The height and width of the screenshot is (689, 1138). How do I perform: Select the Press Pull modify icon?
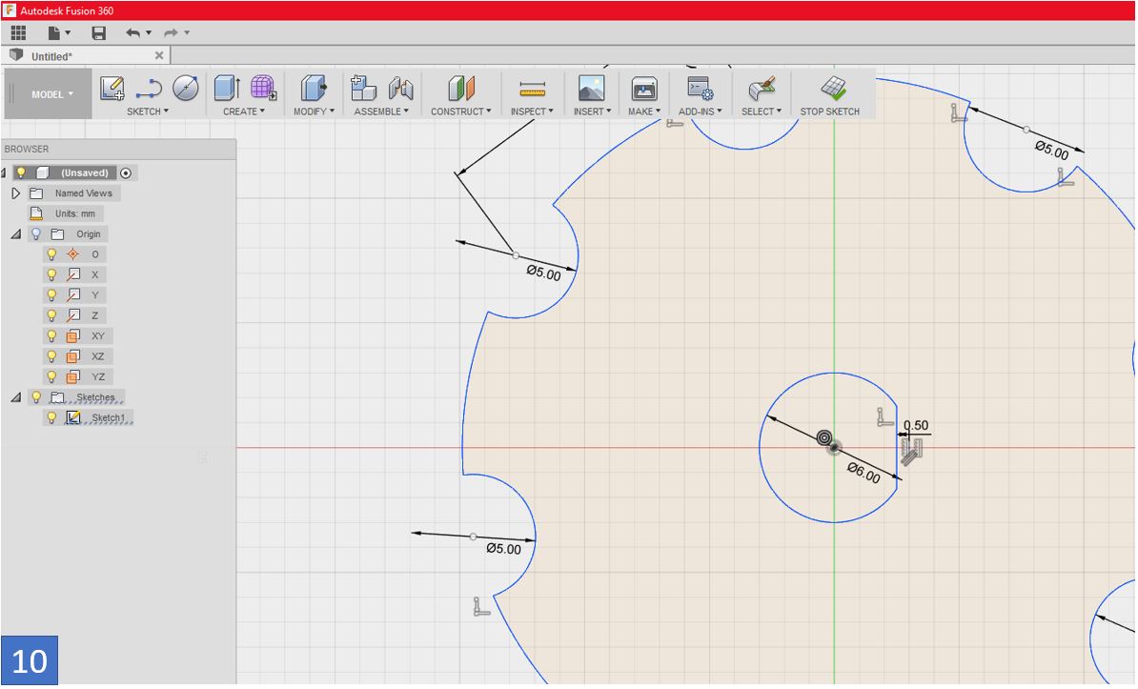click(314, 89)
